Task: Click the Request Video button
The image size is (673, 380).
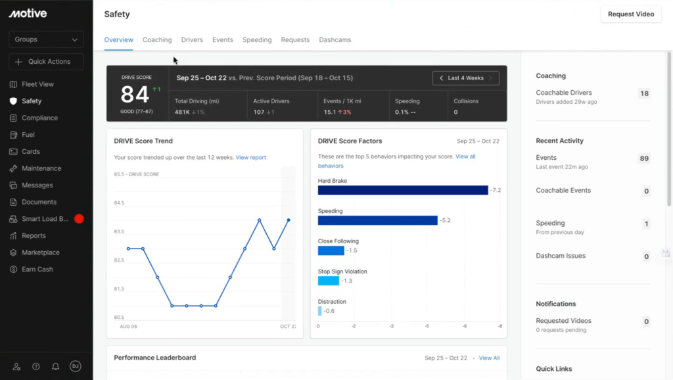Action: click(630, 14)
